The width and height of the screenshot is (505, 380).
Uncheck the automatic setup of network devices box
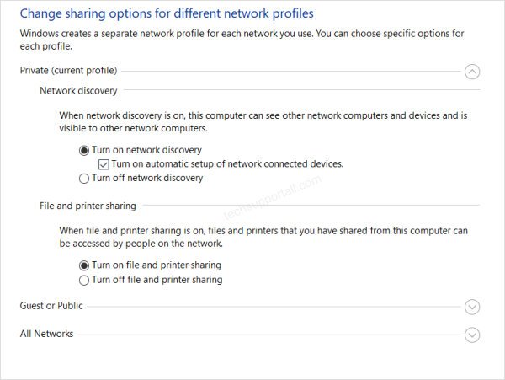104,164
